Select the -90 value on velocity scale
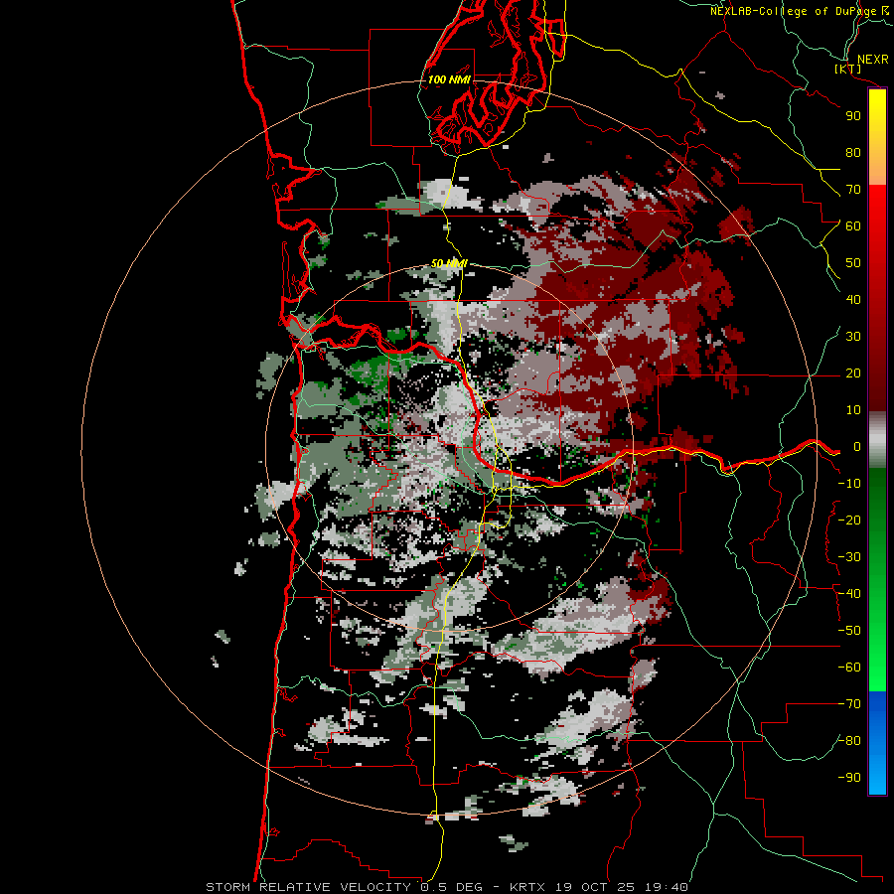The image size is (894, 894). point(849,778)
